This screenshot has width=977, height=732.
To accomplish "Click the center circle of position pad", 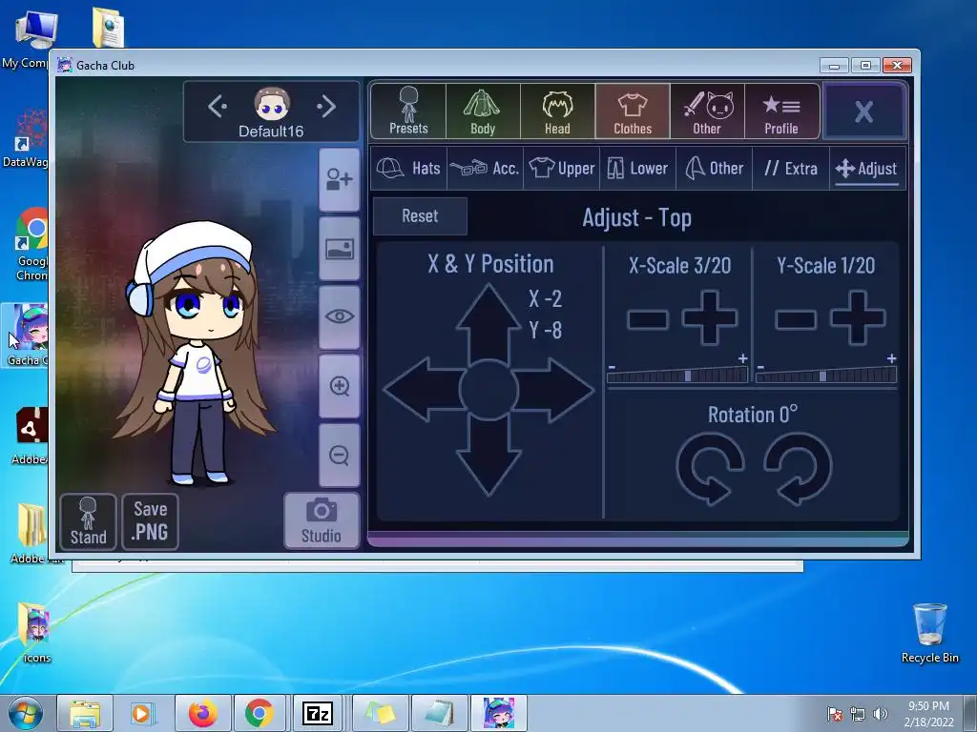I will [x=488, y=390].
